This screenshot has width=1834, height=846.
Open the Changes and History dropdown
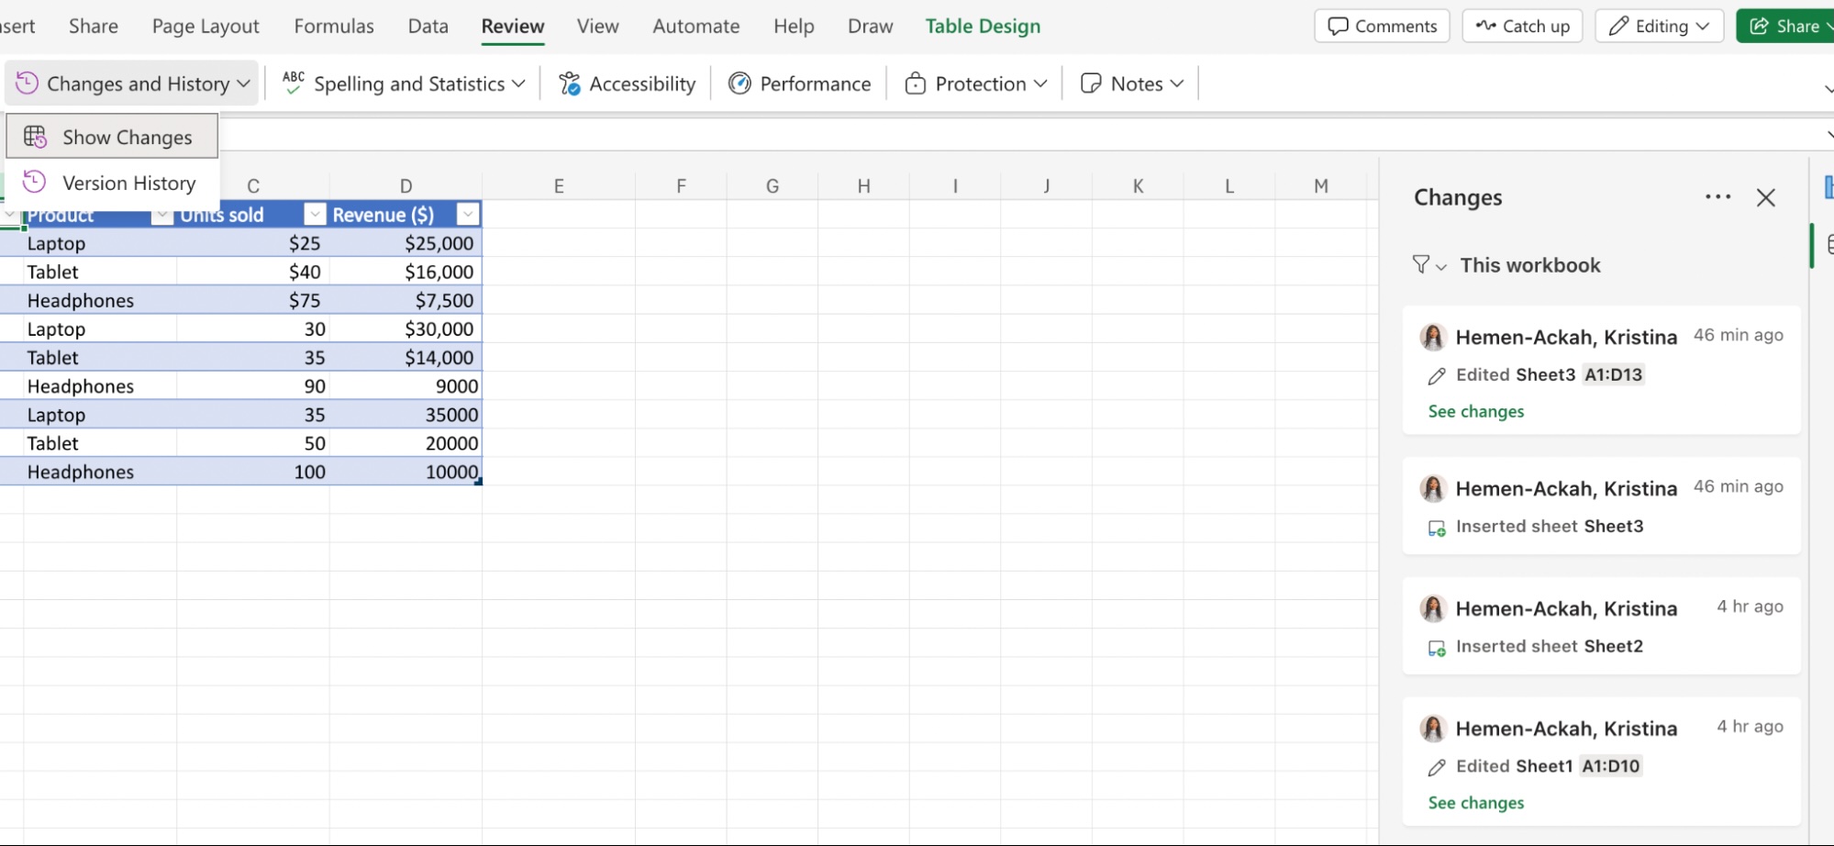(133, 83)
